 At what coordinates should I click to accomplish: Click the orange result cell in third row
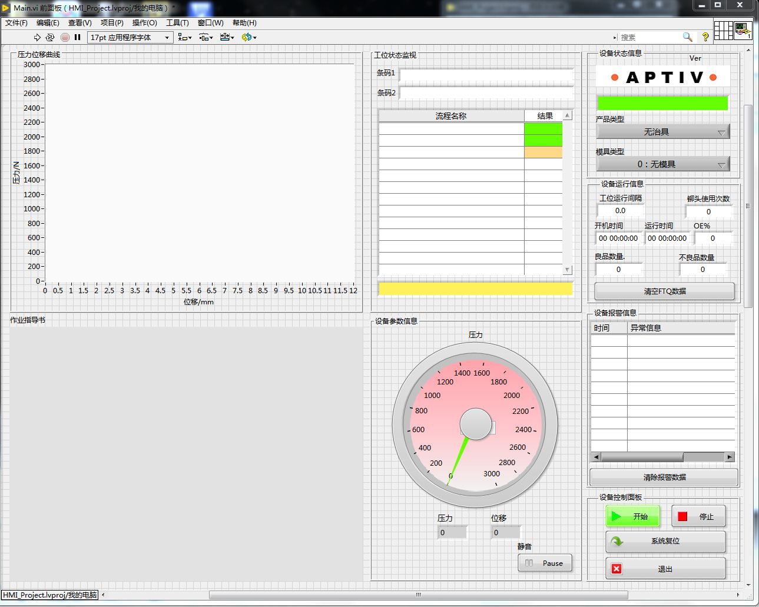(543, 152)
